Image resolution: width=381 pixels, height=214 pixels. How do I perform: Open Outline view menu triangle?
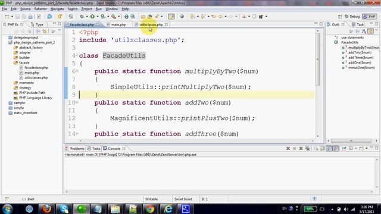click(377, 31)
